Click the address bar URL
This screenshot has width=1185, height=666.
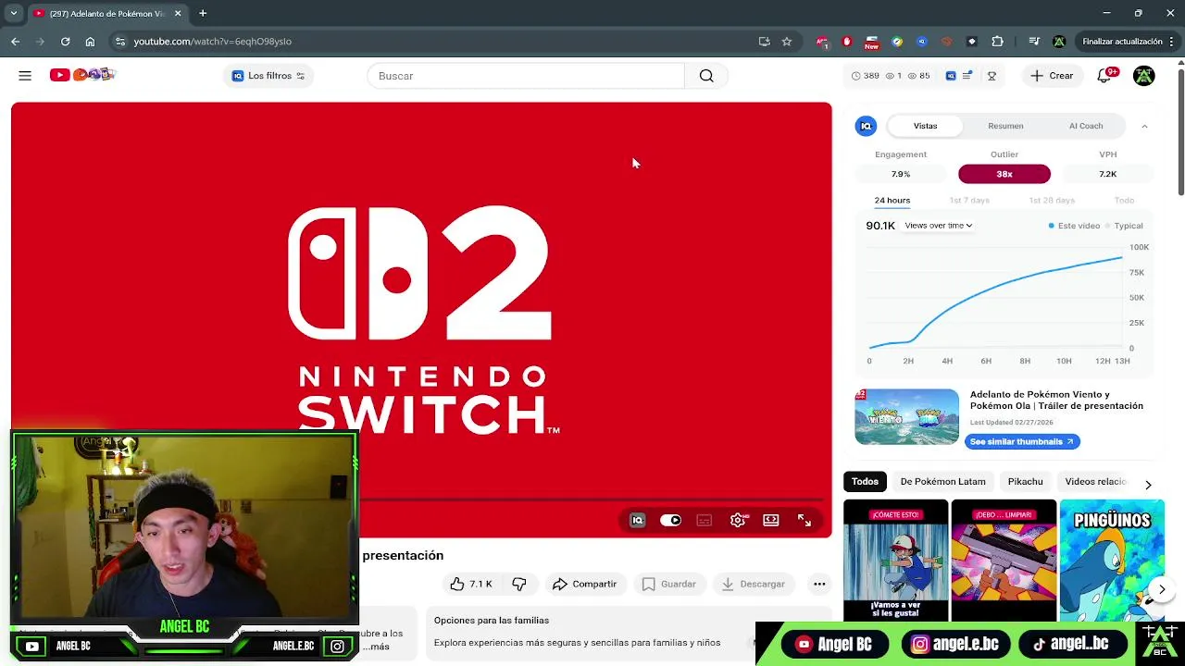click(x=213, y=42)
